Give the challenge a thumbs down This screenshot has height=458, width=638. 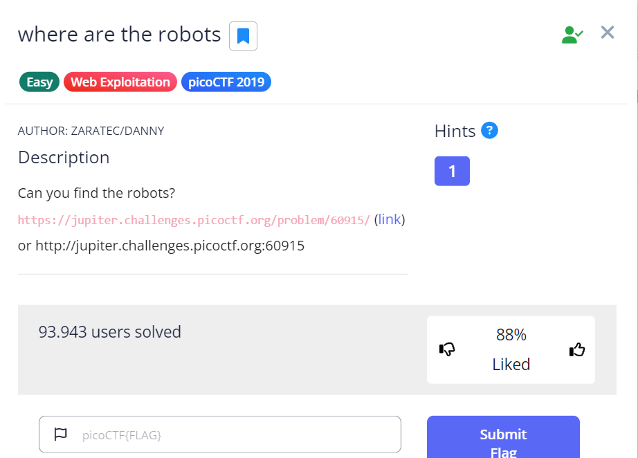pyautogui.click(x=448, y=349)
